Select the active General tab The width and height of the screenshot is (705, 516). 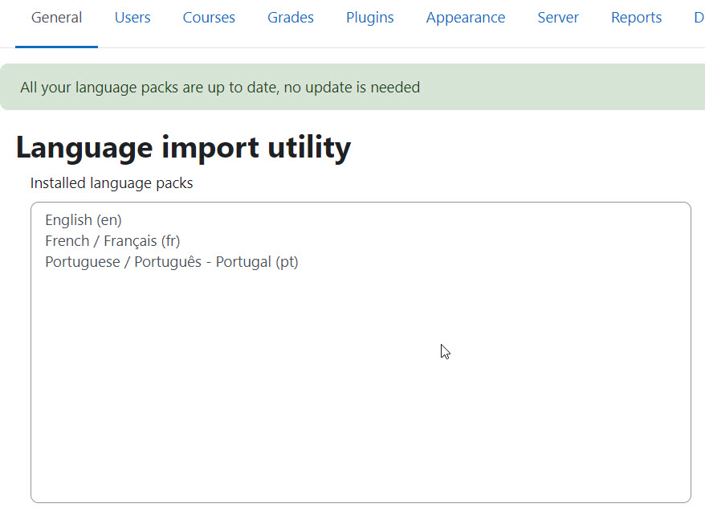(57, 18)
